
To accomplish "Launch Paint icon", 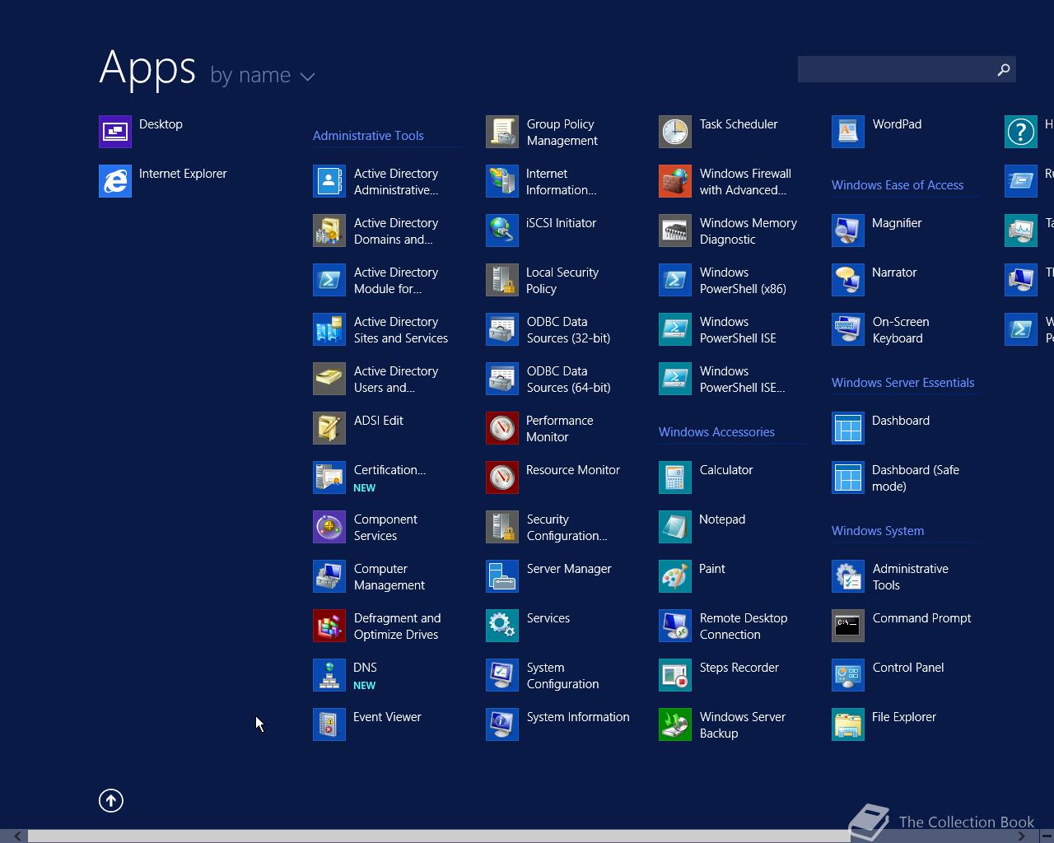I will tap(675, 576).
